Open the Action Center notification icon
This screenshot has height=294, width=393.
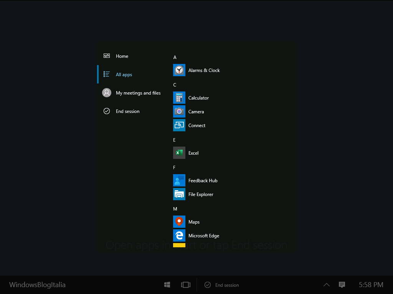(342, 285)
